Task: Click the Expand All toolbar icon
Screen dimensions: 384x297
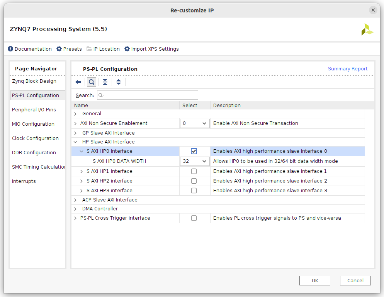Action: tap(119, 82)
